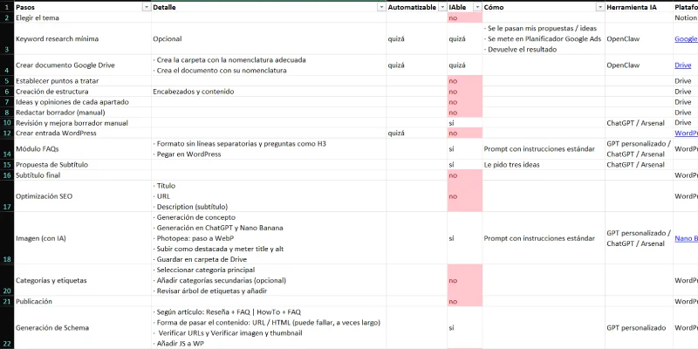
Task: Select the Detalle cell starting 'Según artículo: Reseña + FAQ'
Action: 269,328
